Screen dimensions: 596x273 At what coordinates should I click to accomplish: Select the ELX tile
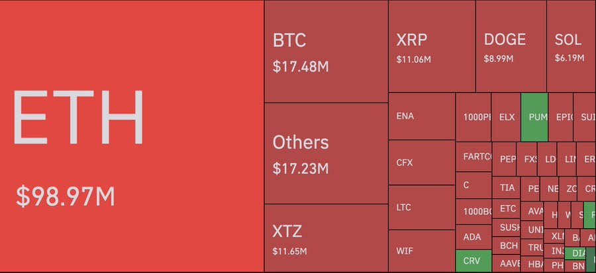point(506,117)
